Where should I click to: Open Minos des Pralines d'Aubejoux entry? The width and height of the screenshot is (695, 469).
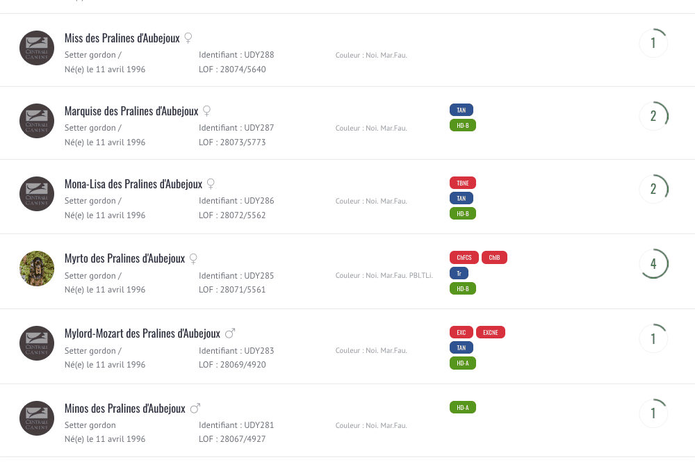(125, 409)
